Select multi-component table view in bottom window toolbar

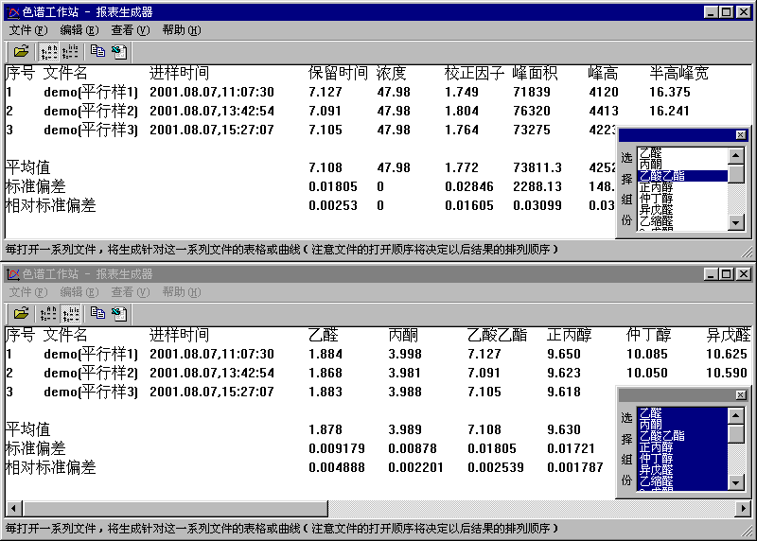[70, 314]
